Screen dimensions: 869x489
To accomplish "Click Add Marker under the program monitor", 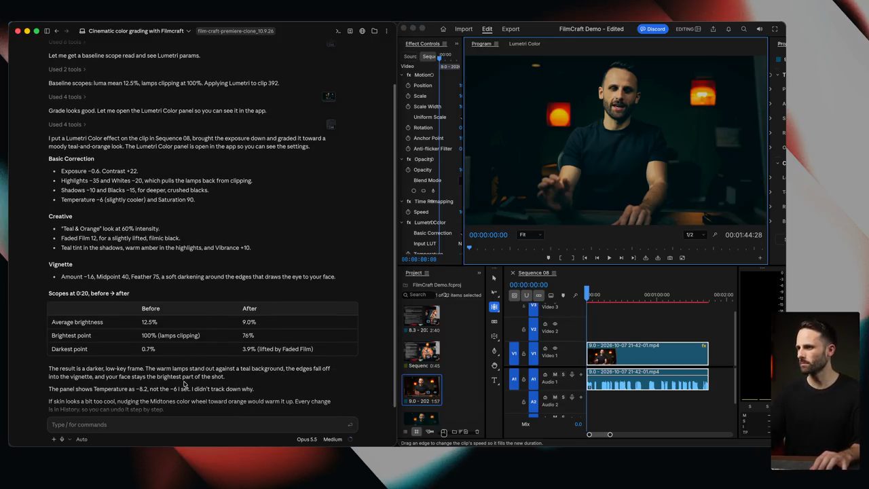I will [549, 258].
